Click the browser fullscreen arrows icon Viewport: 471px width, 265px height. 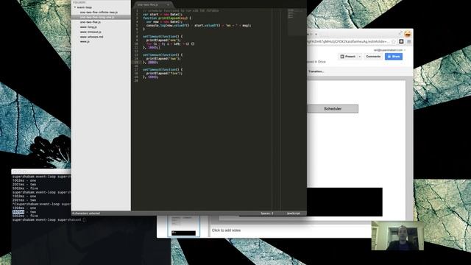(400, 32)
